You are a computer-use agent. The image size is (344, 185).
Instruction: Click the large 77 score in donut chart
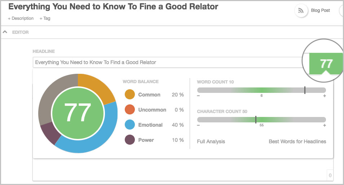tap(78, 113)
